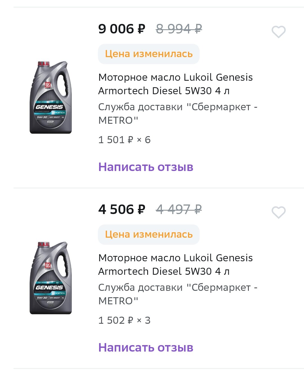Tap the second 'Цена изменилась' badge

click(x=149, y=234)
